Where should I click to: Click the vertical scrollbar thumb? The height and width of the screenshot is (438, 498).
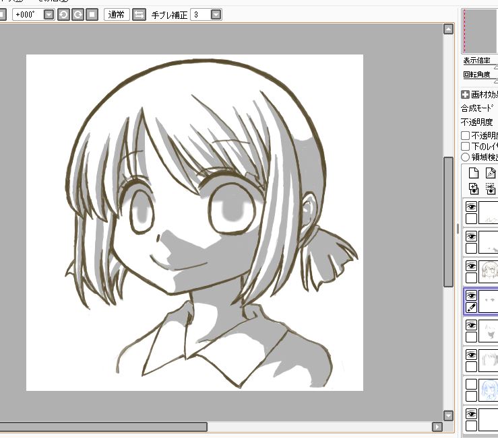coord(448,222)
